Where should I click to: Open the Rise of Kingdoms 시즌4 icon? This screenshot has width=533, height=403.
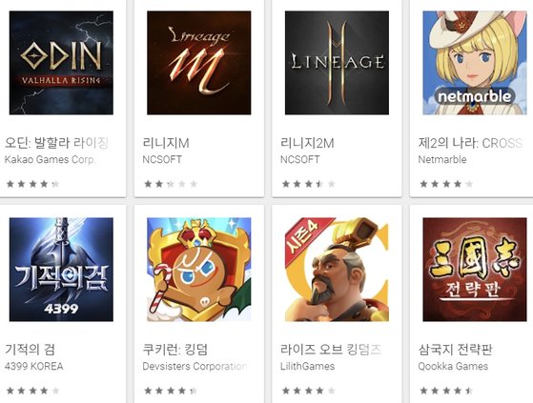point(337,270)
